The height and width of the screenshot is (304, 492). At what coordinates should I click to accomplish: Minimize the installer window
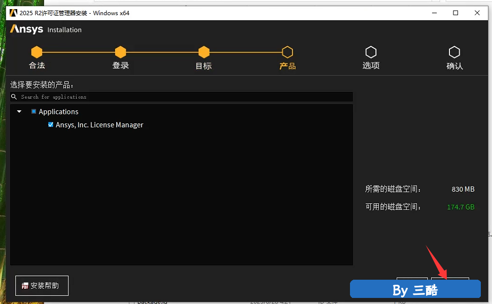[434, 13]
